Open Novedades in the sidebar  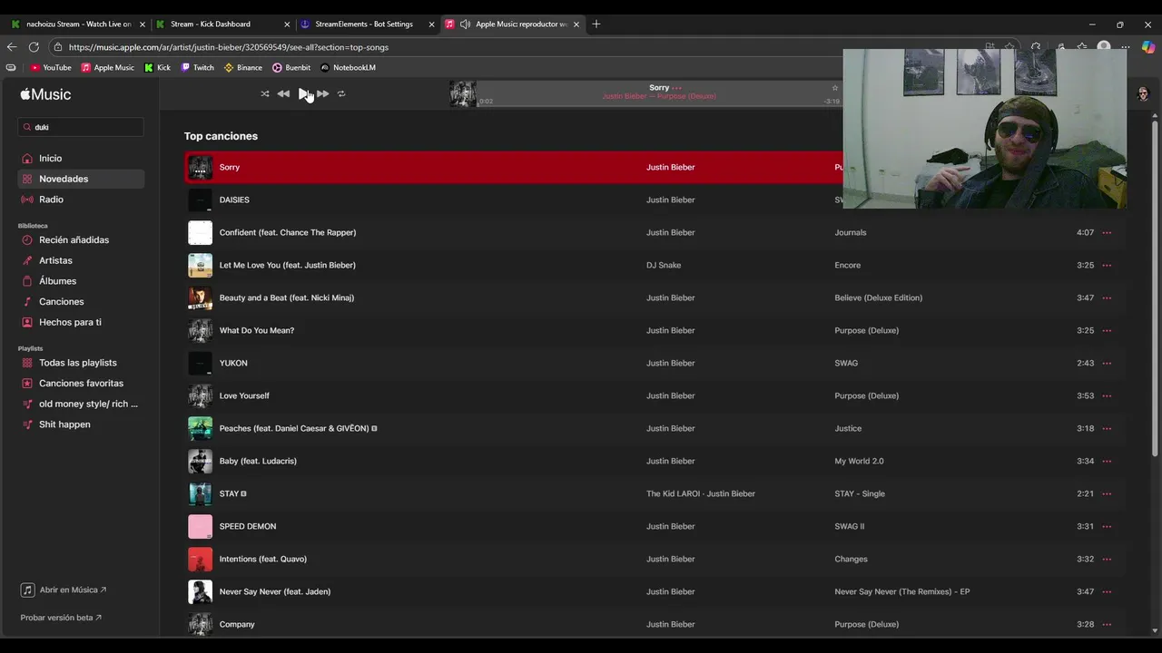point(81,179)
